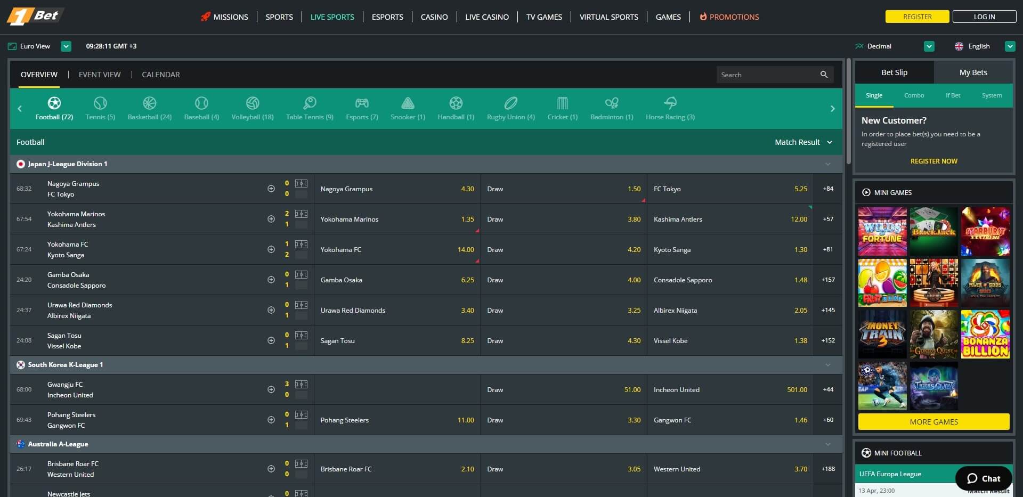This screenshot has width=1023, height=497.
Task: Click the 1Bet logo
Action: tap(35, 17)
